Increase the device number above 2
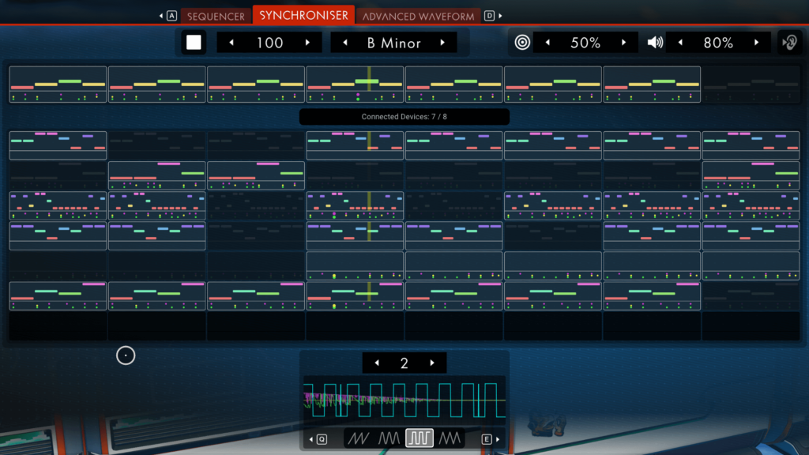The height and width of the screenshot is (455, 809). (x=432, y=363)
